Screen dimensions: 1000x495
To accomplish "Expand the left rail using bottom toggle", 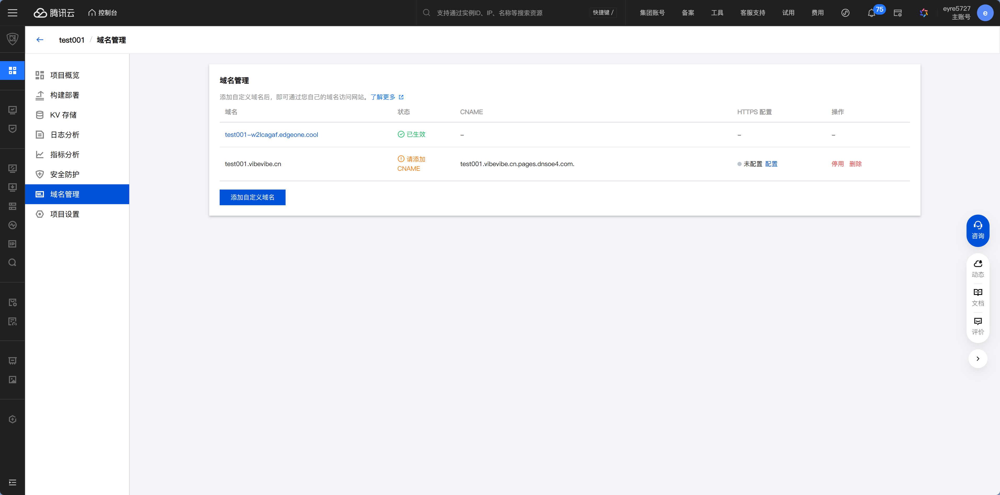I will [13, 482].
